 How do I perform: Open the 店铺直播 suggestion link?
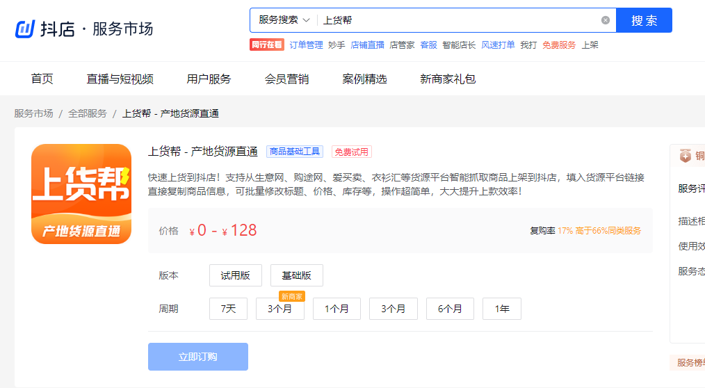pyautogui.click(x=367, y=45)
